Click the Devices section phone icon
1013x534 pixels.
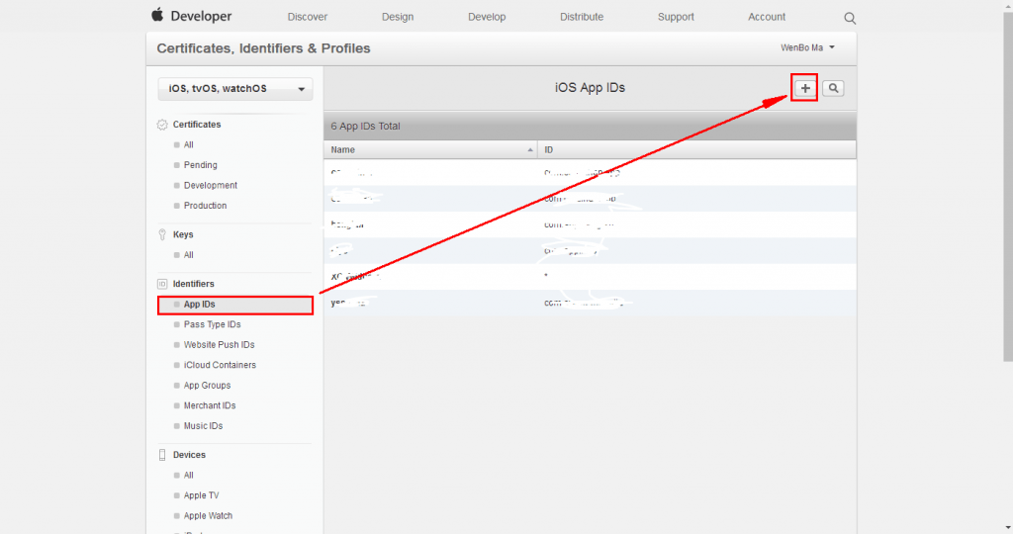[x=162, y=455]
